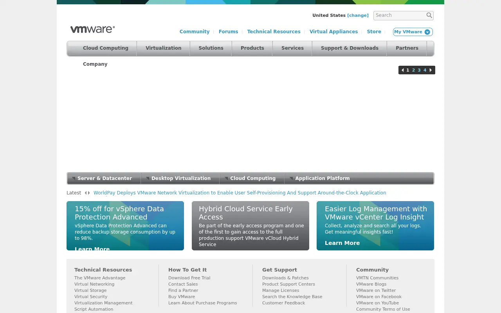
Task: Open Cloud Computing in the main navigation bar
Action: tap(106, 48)
